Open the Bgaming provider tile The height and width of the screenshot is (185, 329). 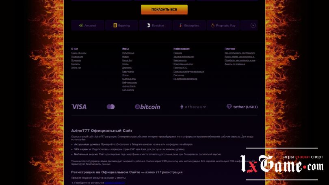tap(121, 26)
